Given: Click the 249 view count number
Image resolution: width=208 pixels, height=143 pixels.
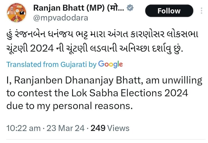Looking at the screenshot, I should click(98, 128).
